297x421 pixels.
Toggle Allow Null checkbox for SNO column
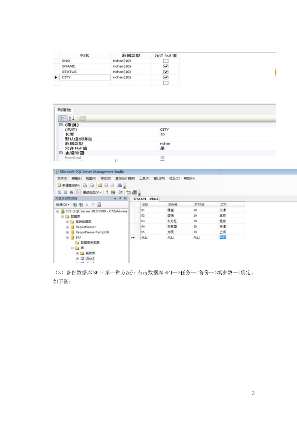coord(166,61)
